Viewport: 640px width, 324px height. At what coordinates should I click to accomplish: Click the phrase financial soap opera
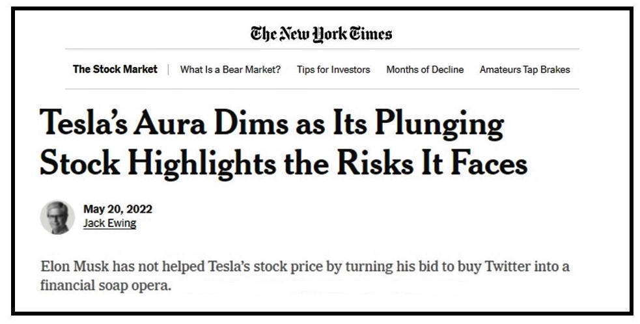pyautogui.click(x=105, y=286)
